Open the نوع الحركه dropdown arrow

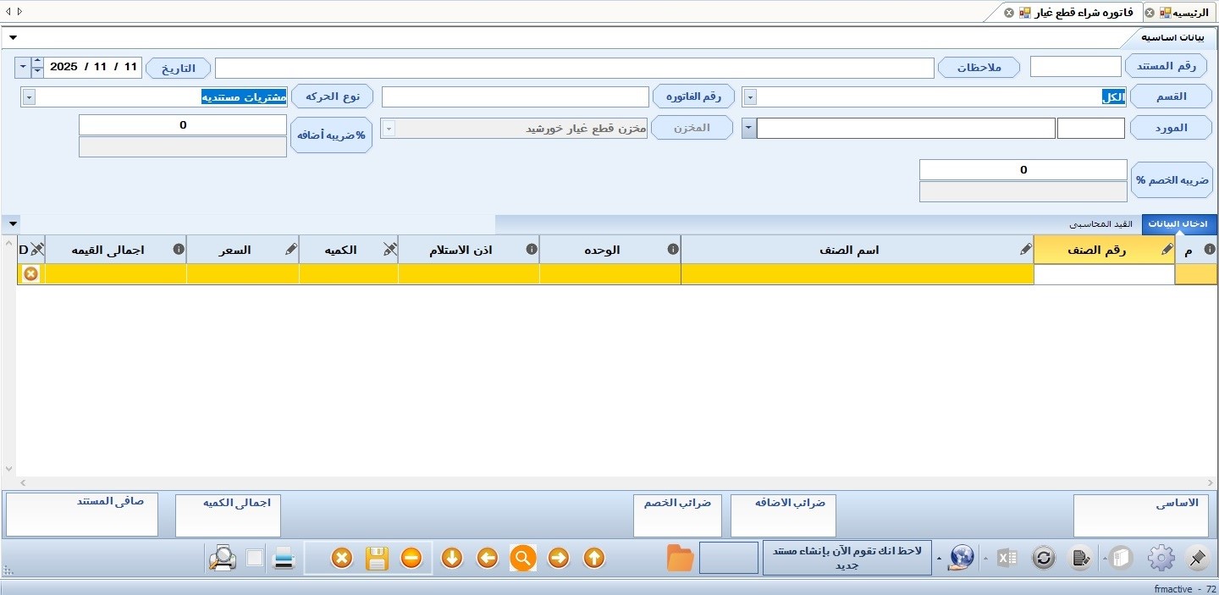(x=29, y=97)
